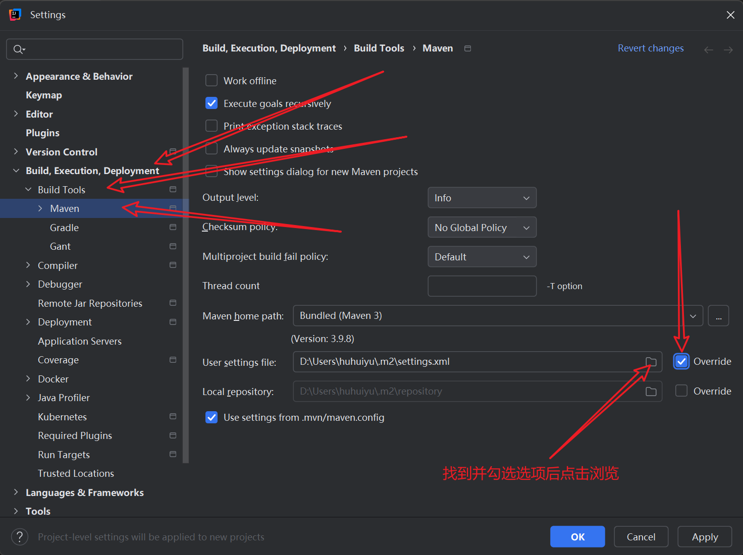Click project-level icon beside Maven breadcrumb

[468, 48]
